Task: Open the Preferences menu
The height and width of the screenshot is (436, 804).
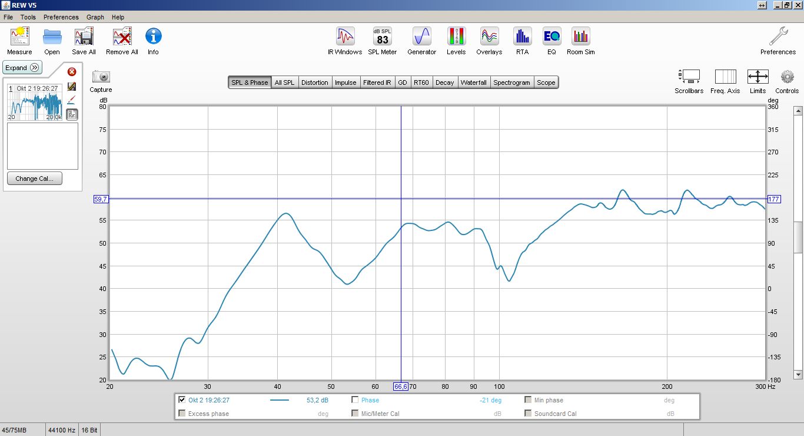Action: coord(61,18)
